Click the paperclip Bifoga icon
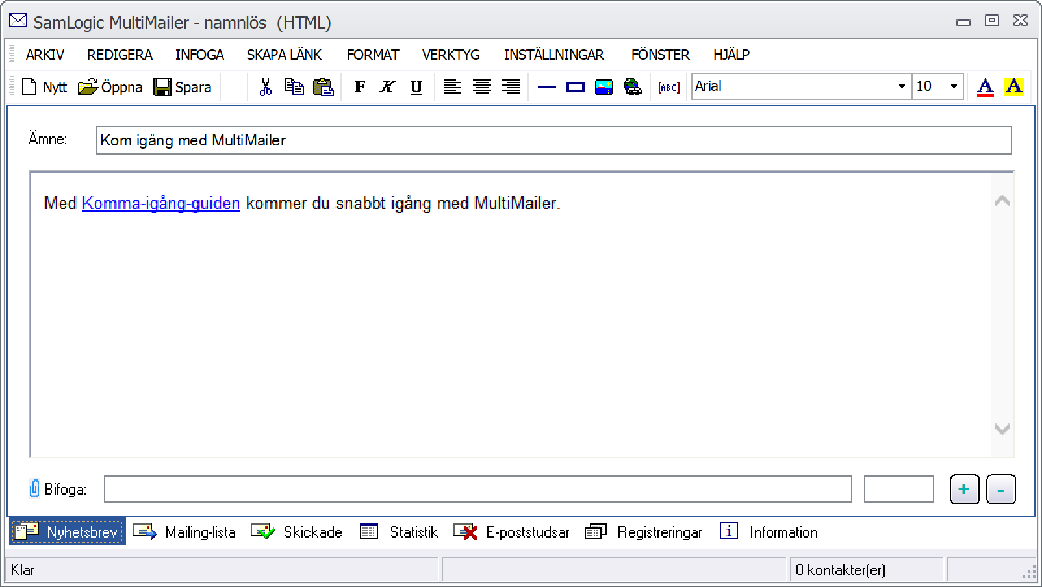This screenshot has height=587, width=1042. [34, 488]
